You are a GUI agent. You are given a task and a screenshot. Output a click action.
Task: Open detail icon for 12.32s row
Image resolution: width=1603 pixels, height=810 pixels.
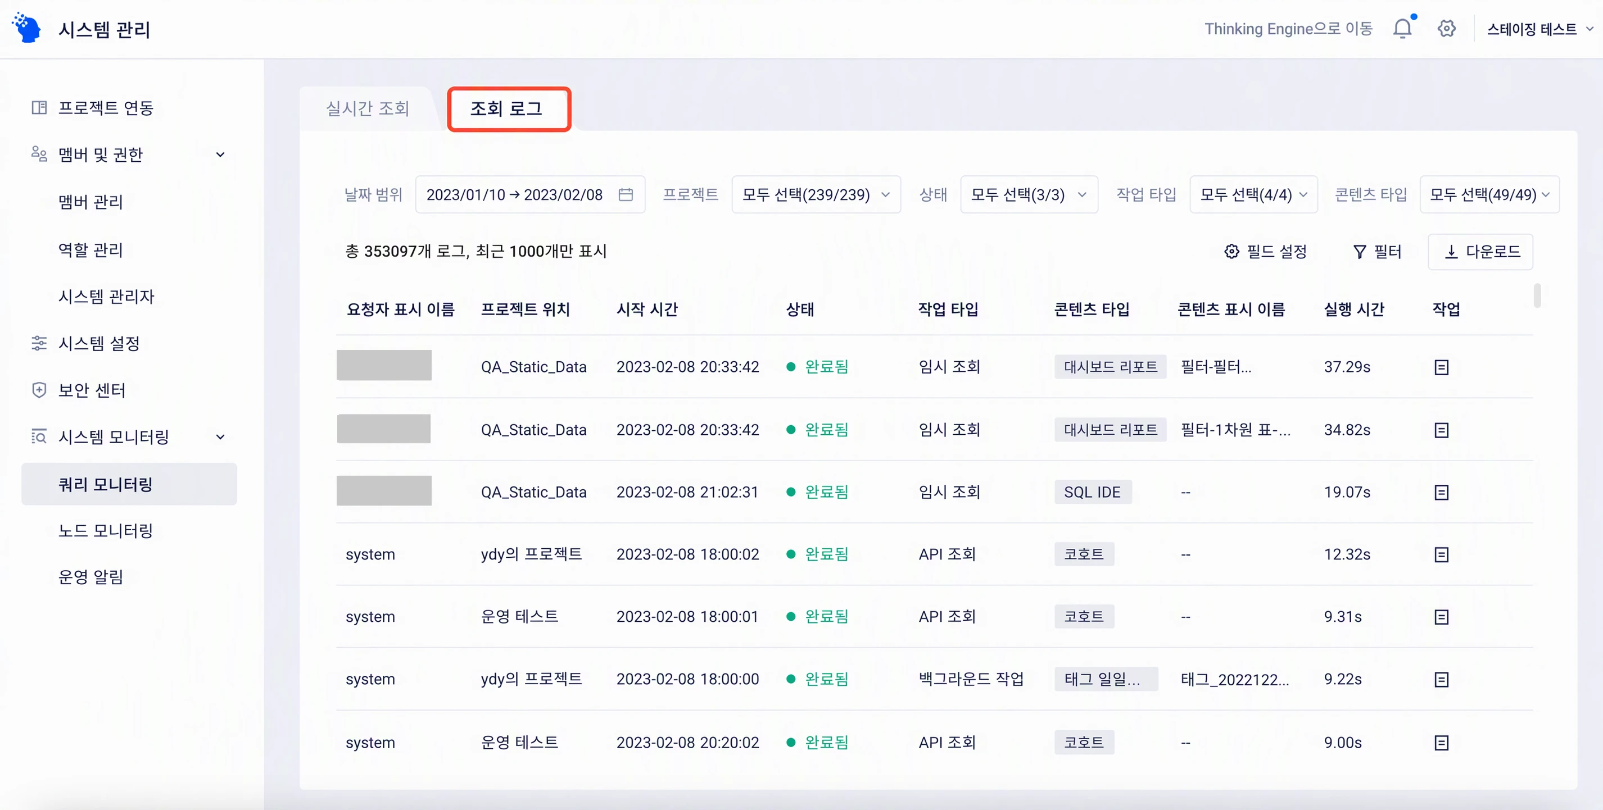1441,554
